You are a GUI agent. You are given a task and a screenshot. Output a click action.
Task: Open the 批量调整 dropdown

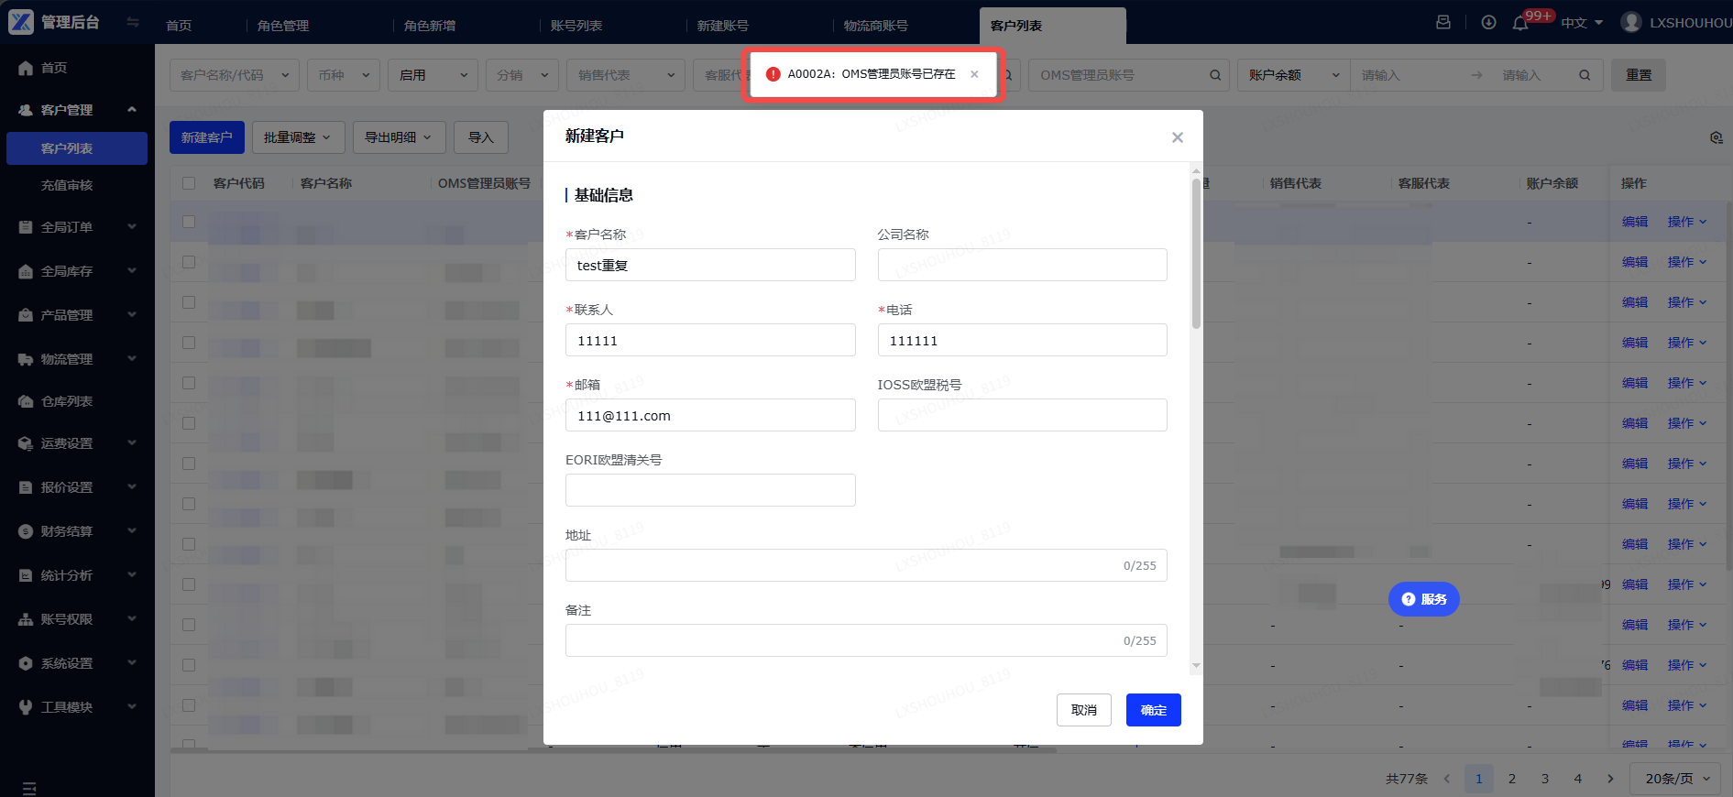click(x=298, y=137)
